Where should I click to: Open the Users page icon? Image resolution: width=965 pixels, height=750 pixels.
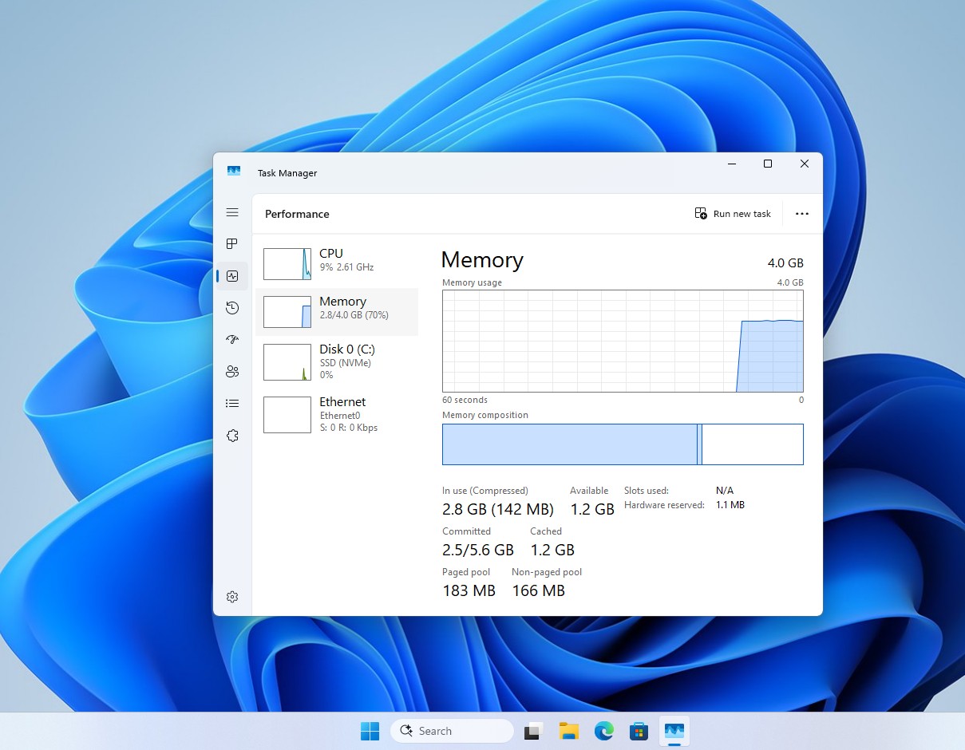coord(232,372)
